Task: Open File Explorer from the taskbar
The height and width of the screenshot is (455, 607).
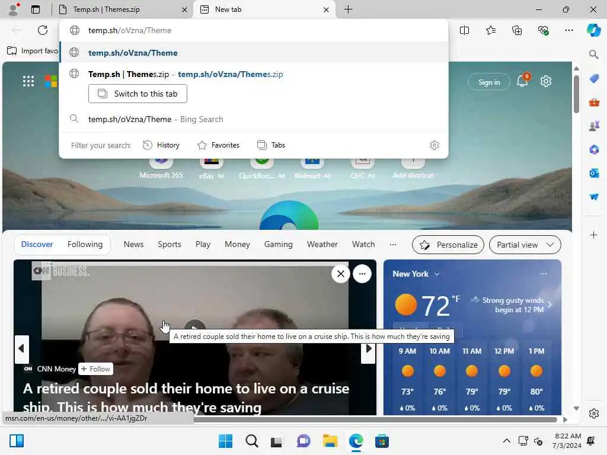Action: coord(330,441)
